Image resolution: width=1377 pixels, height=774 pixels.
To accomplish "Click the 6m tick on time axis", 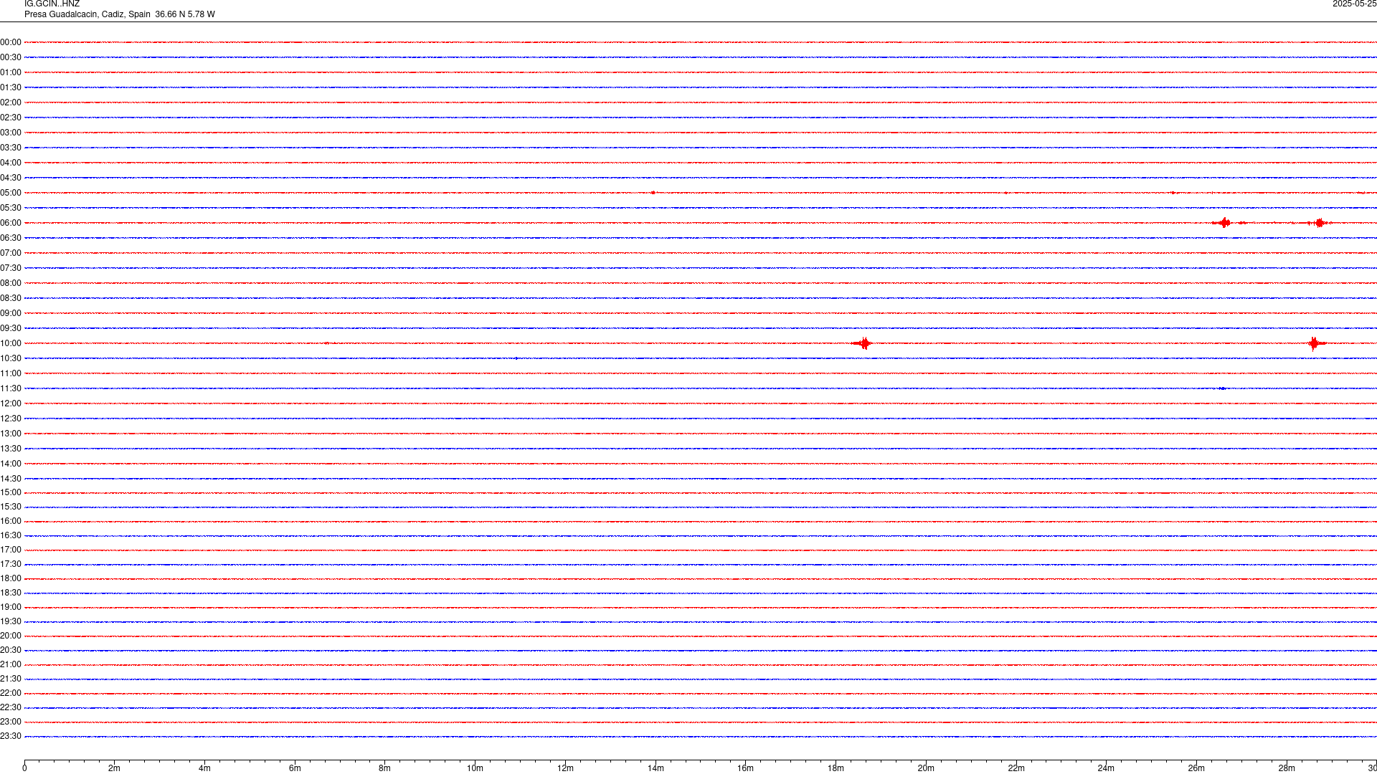I will point(295,768).
